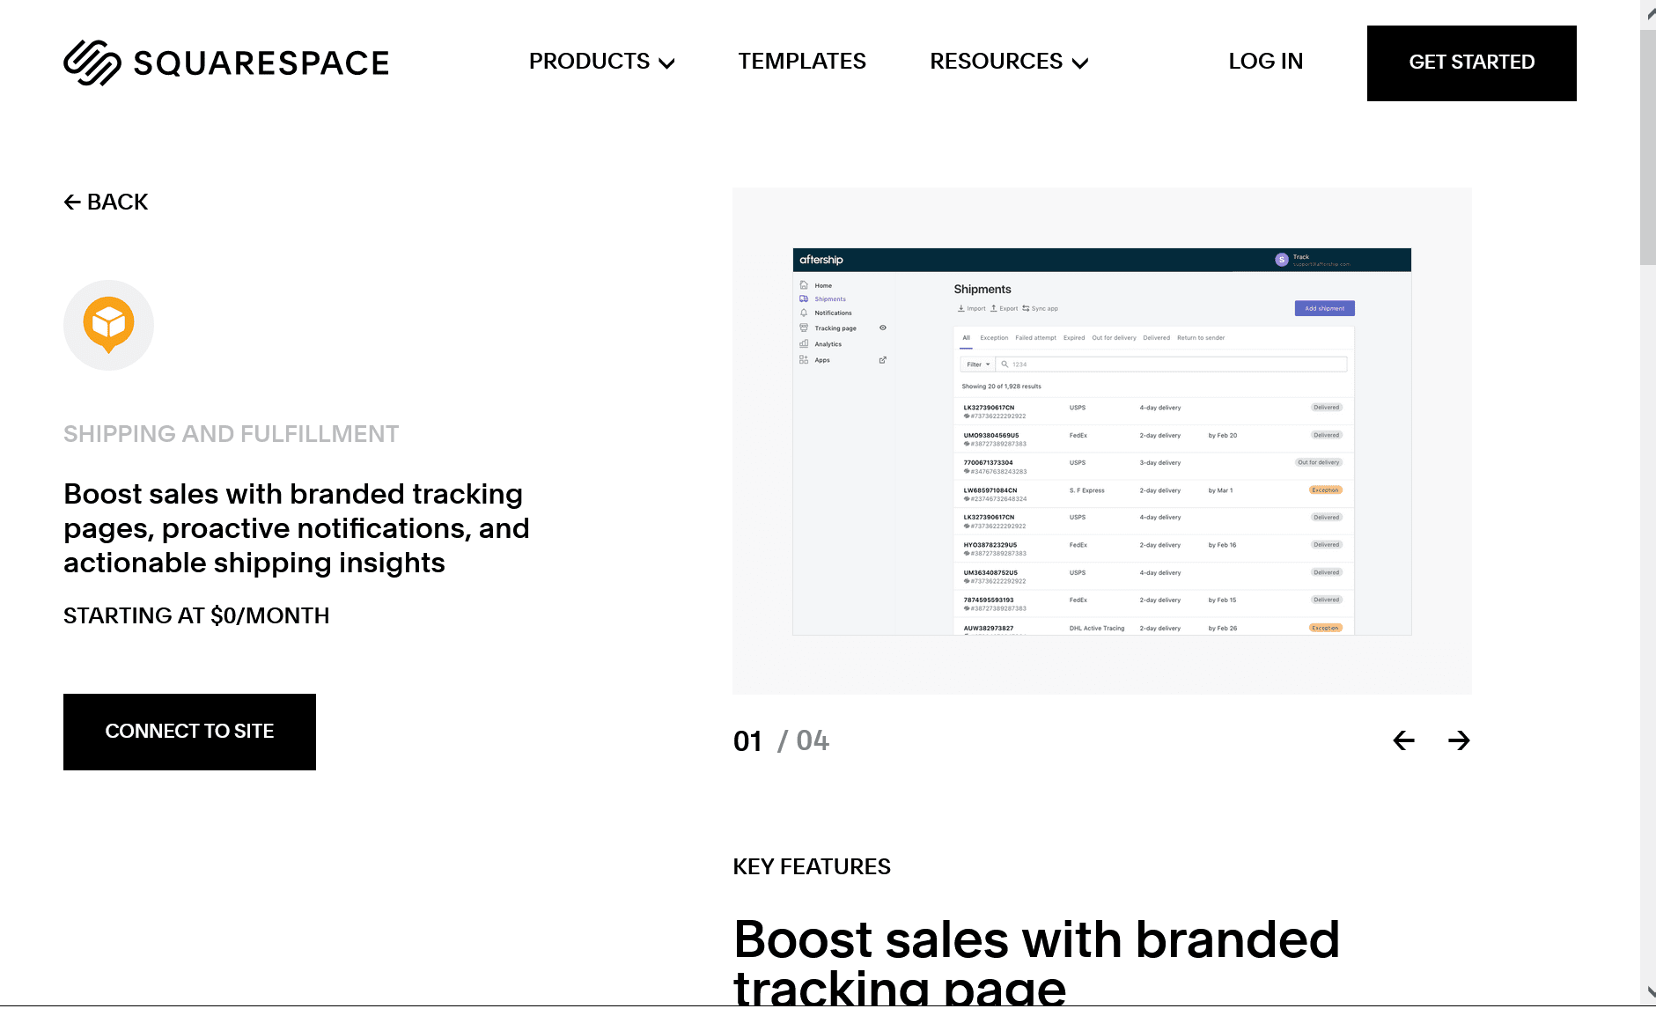Open the Templates menu item

(801, 62)
